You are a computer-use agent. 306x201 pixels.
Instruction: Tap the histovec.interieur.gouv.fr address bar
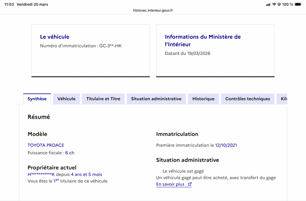(x=153, y=10)
